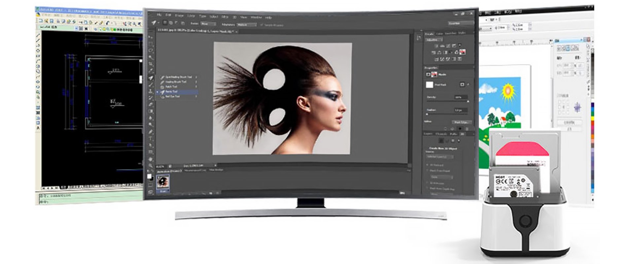634x264 pixels.
Task: Select Mesh From Preset radio option
Action: click(x=428, y=171)
